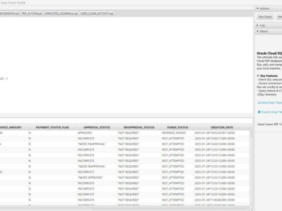This screenshot has height=211, width=282.
Task: Sort by the APPROVAL_STATUS column header
Action: [97, 127]
